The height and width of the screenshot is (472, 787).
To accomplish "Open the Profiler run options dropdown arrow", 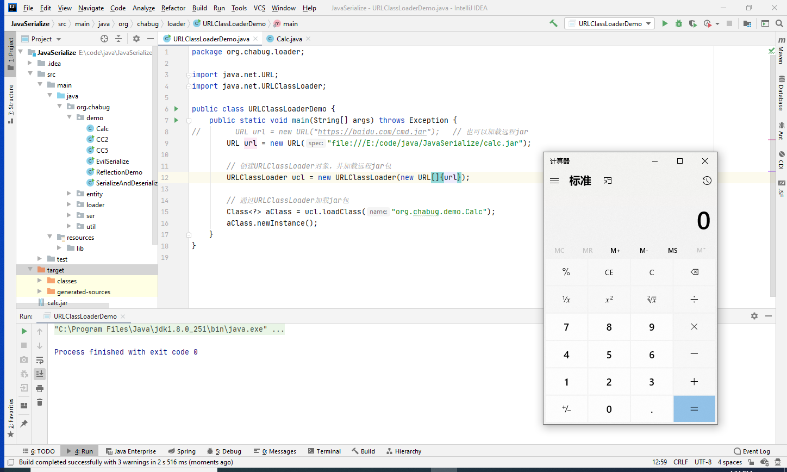I will click(717, 23).
